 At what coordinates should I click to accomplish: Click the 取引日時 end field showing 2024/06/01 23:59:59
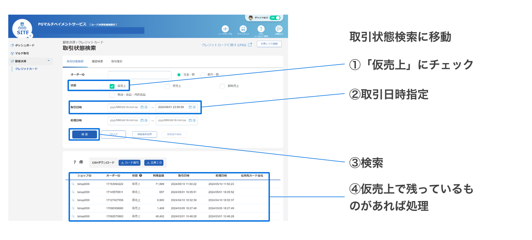(177, 107)
